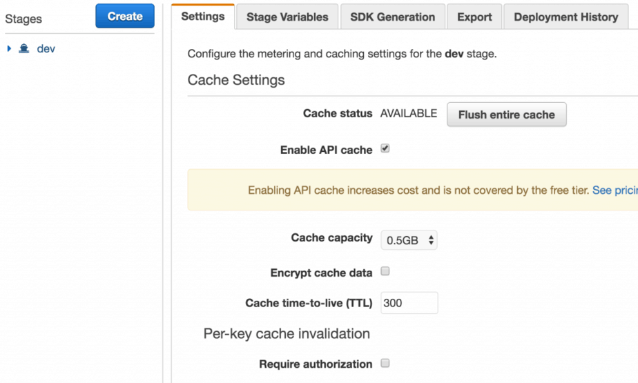638x383 pixels.
Task: Open the Stage Variables tab
Action: 287,17
